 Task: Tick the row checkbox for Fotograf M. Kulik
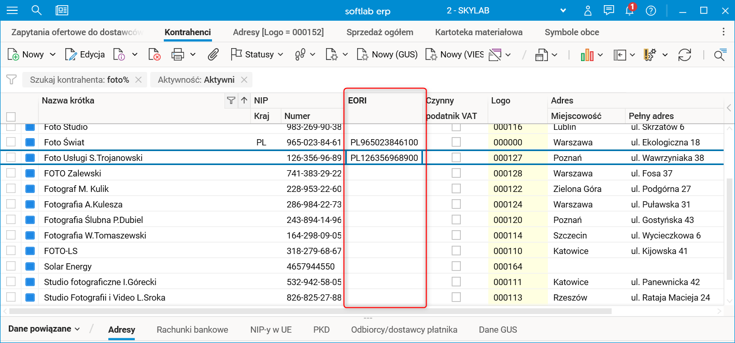coord(11,189)
